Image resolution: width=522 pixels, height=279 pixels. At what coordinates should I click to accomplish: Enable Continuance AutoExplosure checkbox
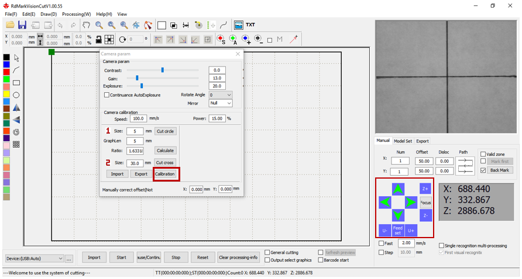tap(107, 95)
